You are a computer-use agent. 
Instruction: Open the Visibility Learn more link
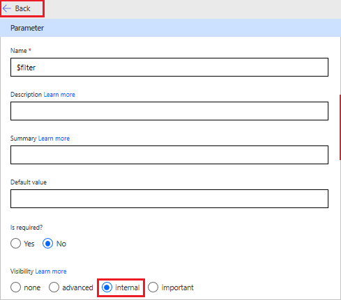click(51, 271)
